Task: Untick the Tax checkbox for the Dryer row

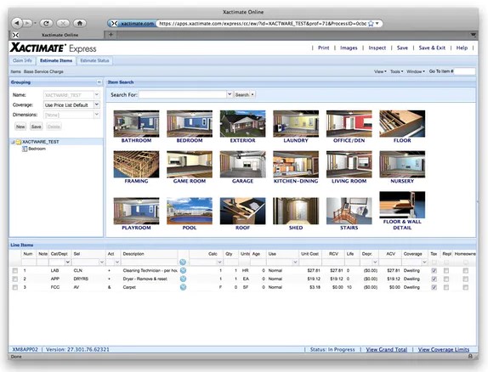Action: tap(434, 279)
